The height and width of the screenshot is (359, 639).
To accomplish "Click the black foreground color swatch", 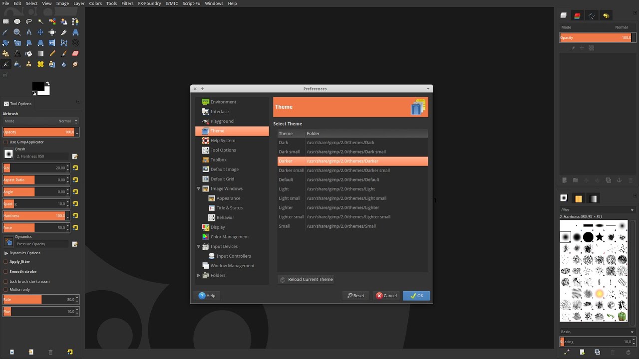I will (37, 86).
